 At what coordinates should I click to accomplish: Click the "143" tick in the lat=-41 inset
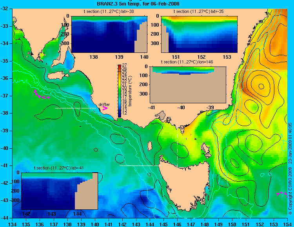[x=52, y=214]
